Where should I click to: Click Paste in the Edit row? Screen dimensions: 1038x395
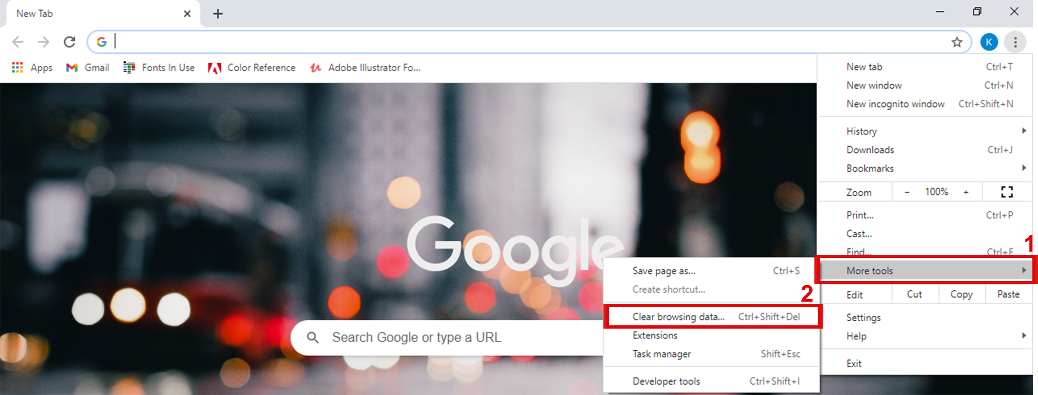[x=1008, y=294]
